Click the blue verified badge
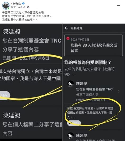 [23, 4]
